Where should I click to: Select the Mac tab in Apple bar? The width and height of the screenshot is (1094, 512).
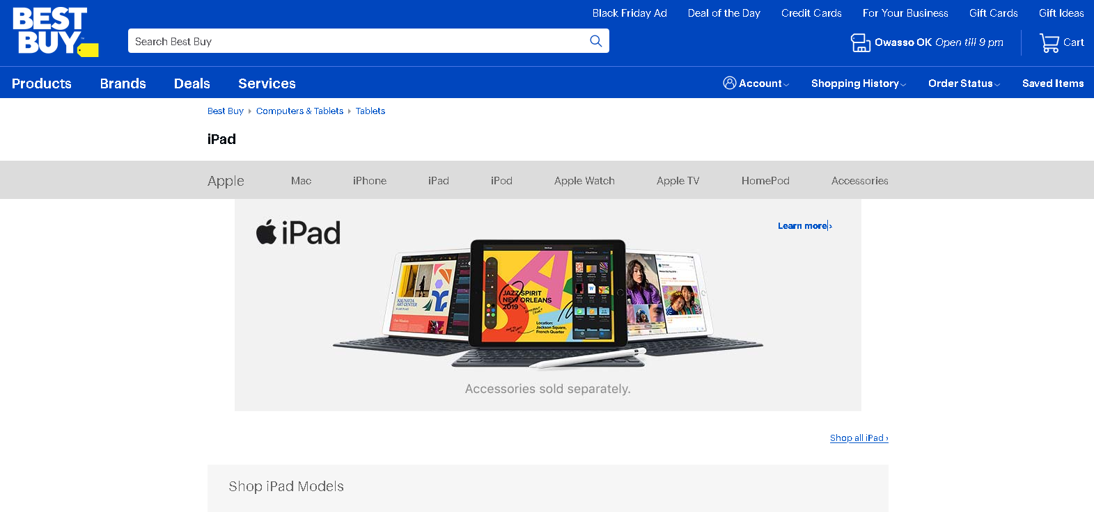301,181
